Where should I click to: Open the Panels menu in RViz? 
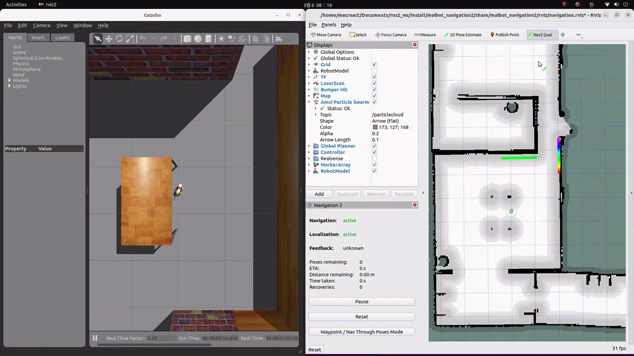328,25
